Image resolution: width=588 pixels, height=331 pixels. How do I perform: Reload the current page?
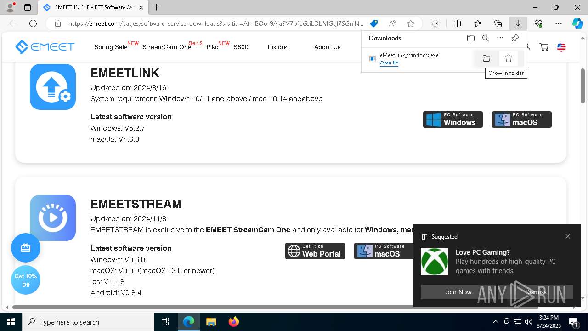click(33, 23)
